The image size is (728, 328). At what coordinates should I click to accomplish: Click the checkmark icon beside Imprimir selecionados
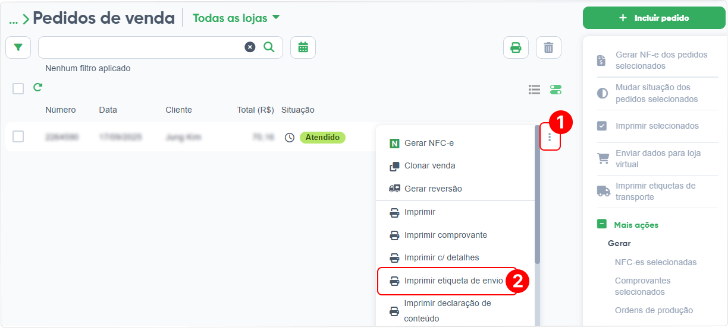602,126
